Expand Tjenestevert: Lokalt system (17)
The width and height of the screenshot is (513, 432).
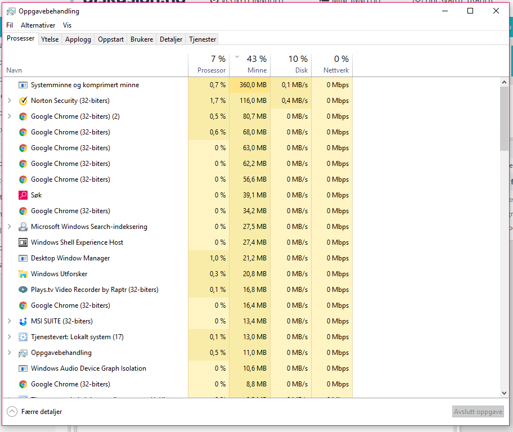(x=10, y=337)
